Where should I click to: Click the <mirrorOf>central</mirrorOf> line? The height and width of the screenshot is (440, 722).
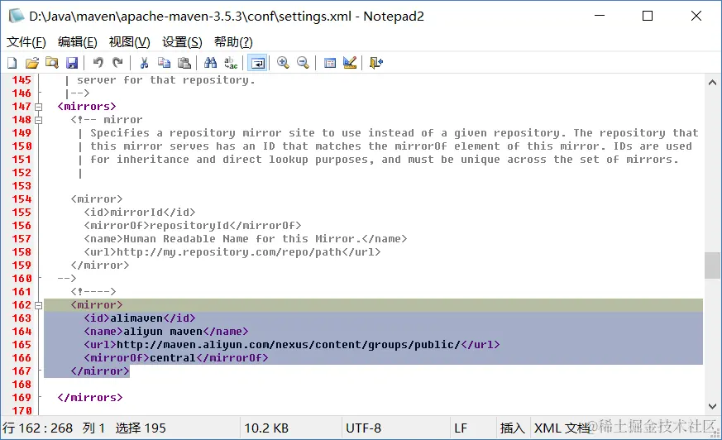[x=176, y=358]
